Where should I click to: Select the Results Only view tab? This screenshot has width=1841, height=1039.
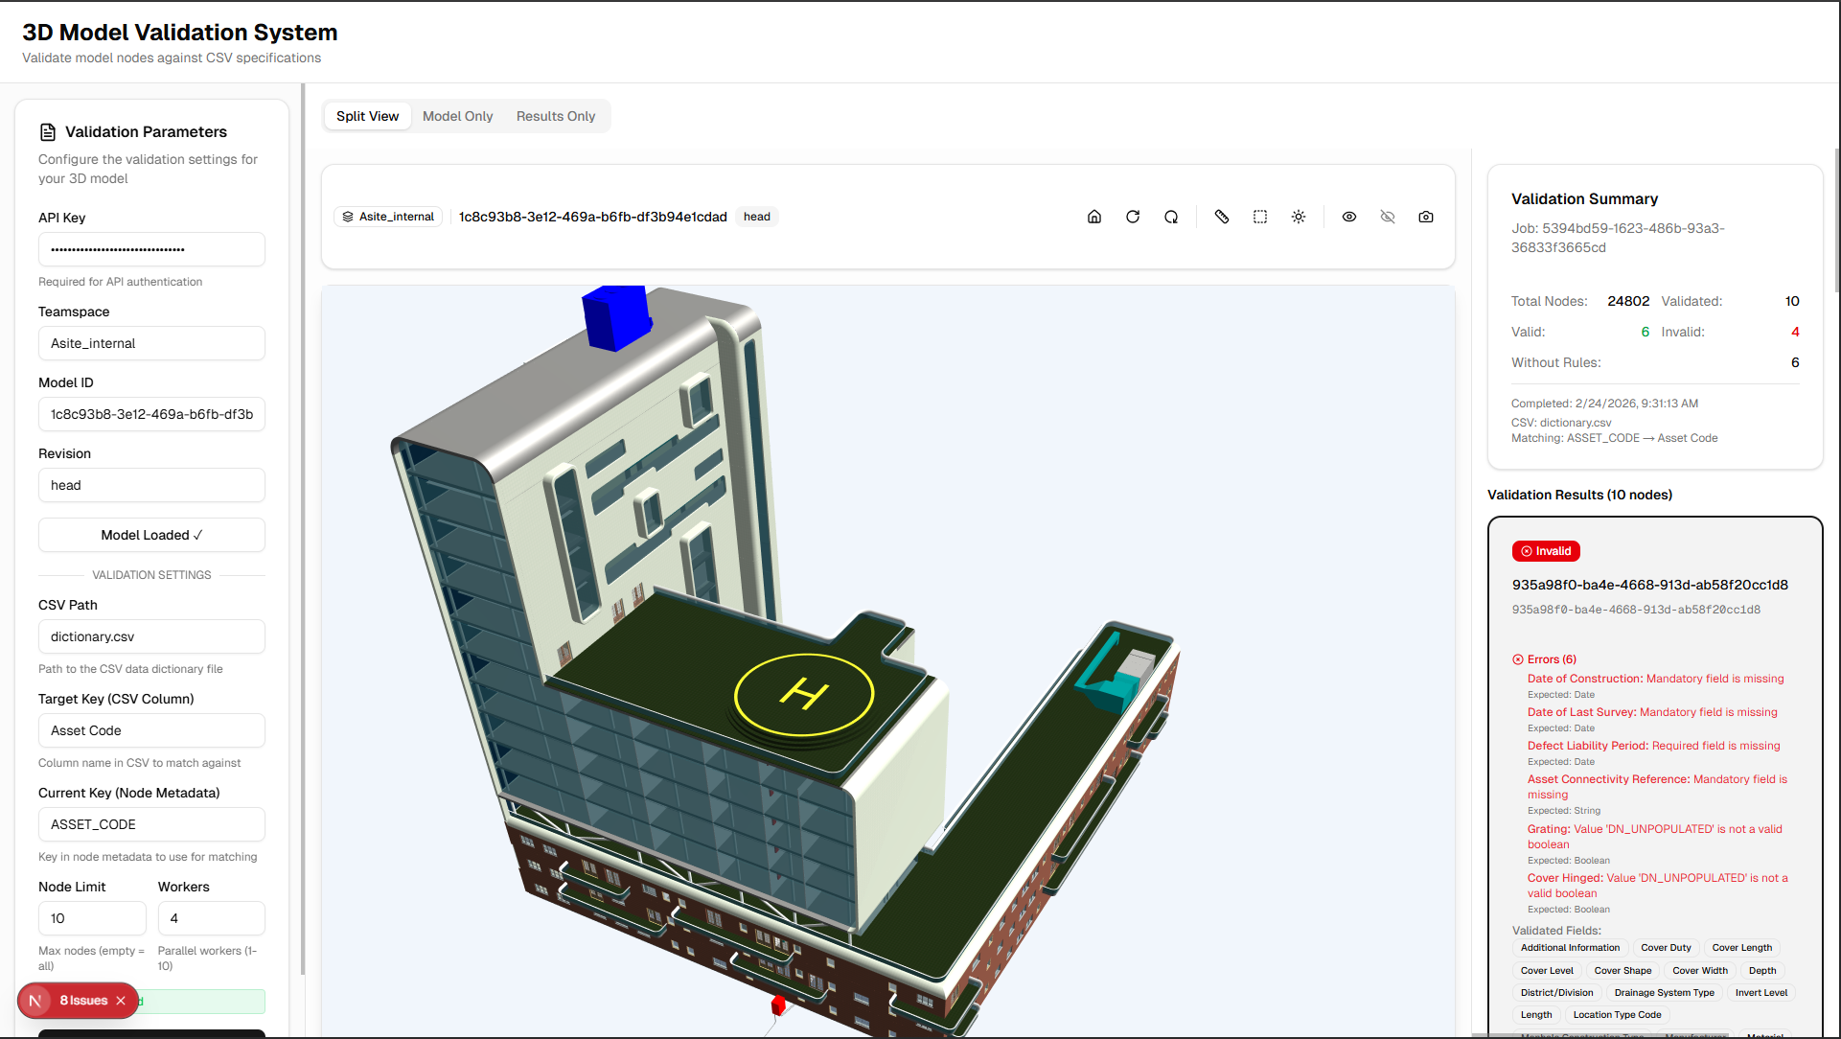pyautogui.click(x=555, y=116)
